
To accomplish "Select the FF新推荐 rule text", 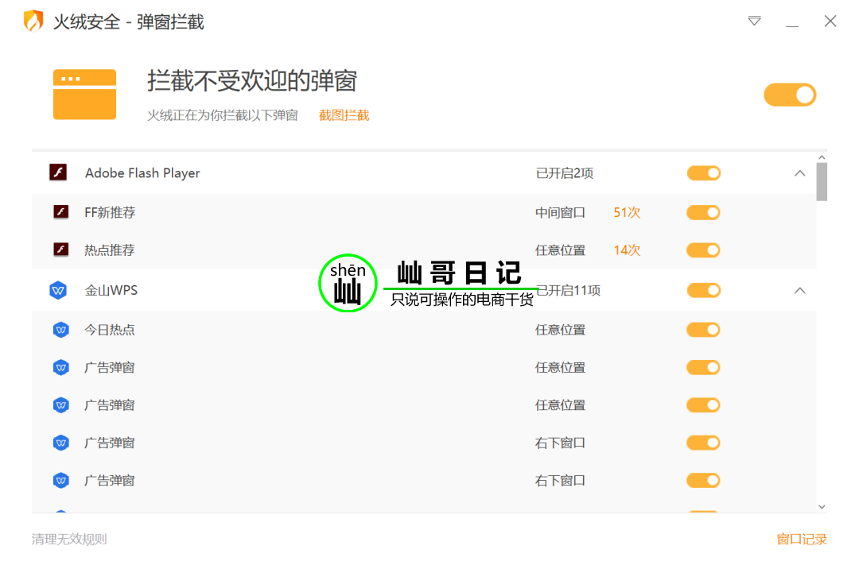I will (x=110, y=212).
